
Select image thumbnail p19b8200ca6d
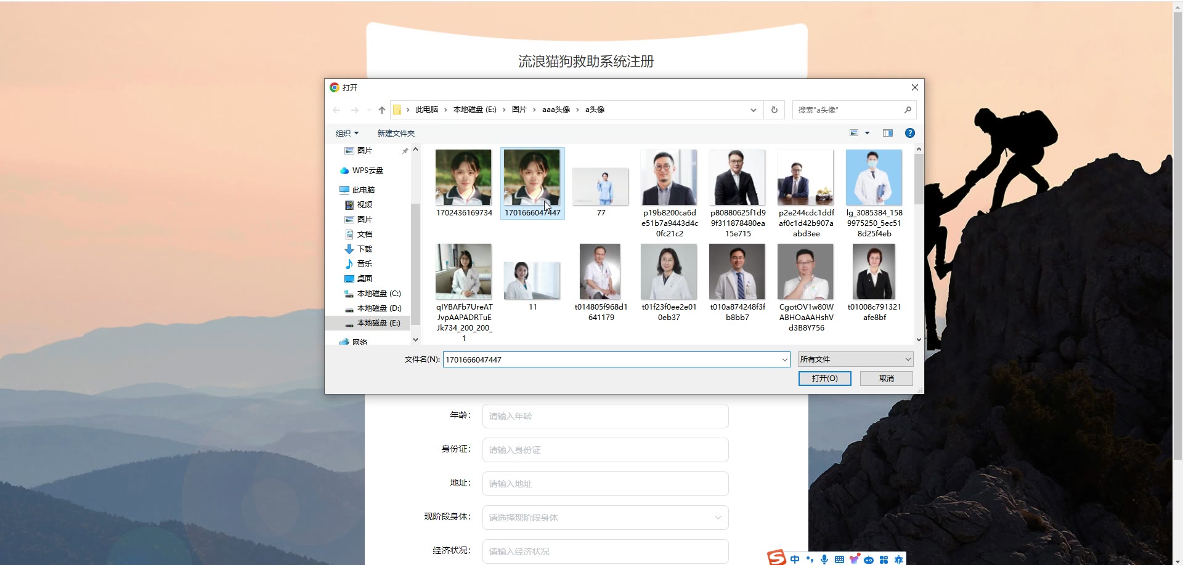(x=669, y=178)
